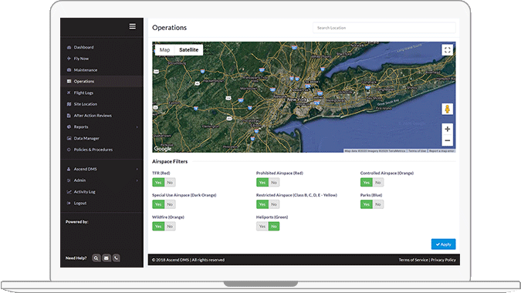This screenshot has width=521, height=293.
Task: Click the Street View pegman icon
Action: [x=447, y=109]
